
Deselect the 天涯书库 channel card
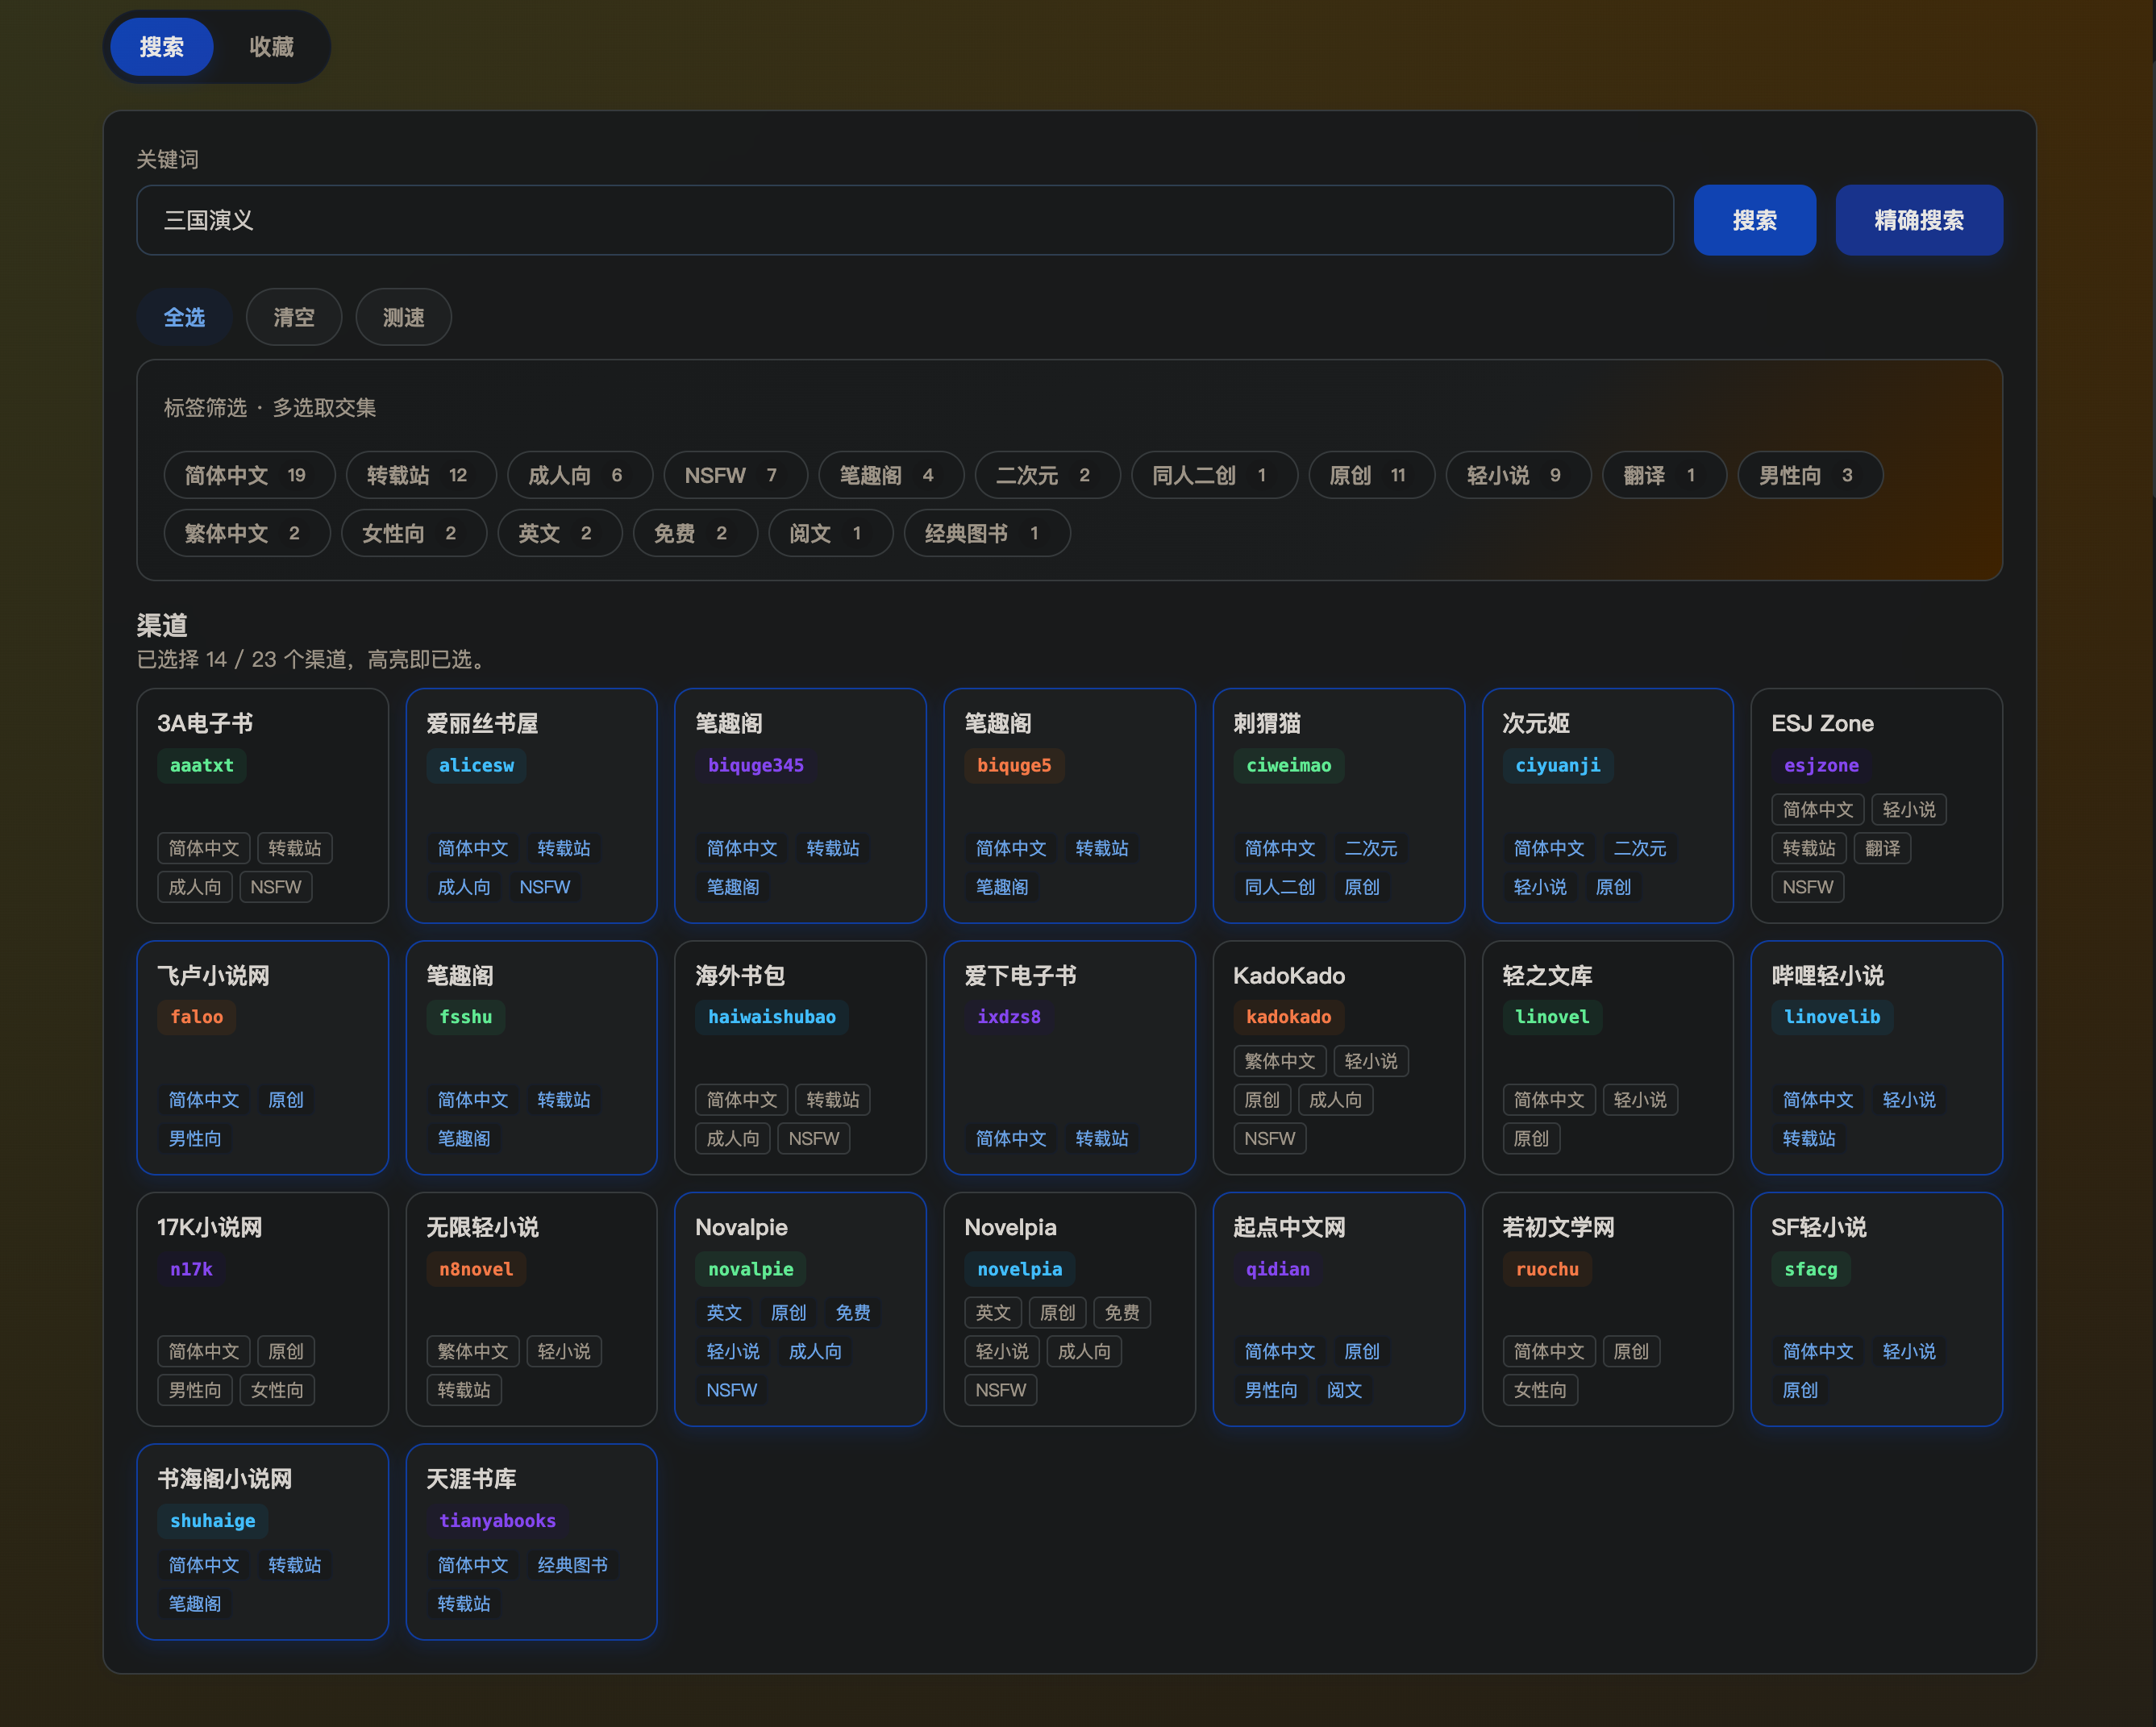(531, 1541)
